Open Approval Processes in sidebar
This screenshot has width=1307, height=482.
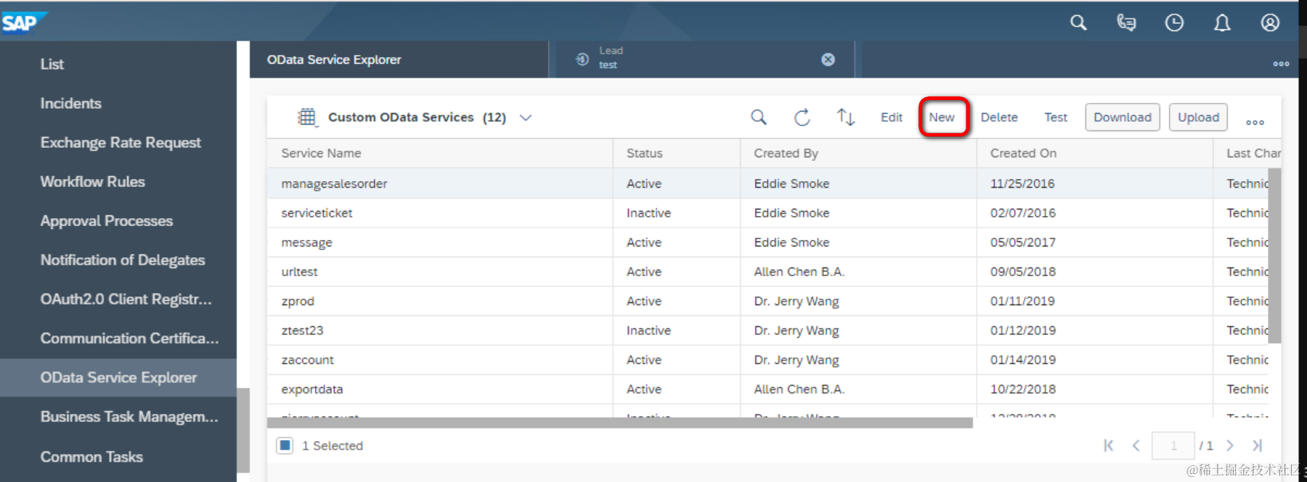[x=107, y=220]
